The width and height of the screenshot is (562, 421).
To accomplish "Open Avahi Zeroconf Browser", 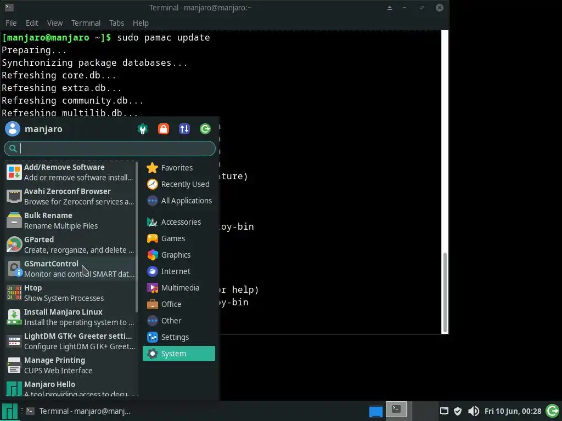I will pyautogui.click(x=71, y=197).
